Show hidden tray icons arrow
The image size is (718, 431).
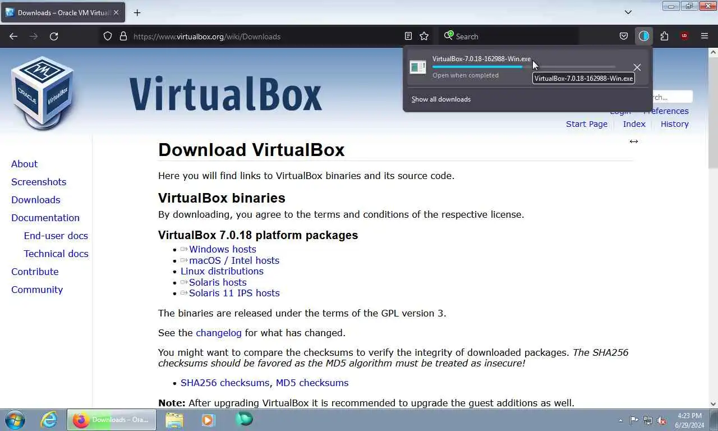pyautogui.click(x=620, y=420)
